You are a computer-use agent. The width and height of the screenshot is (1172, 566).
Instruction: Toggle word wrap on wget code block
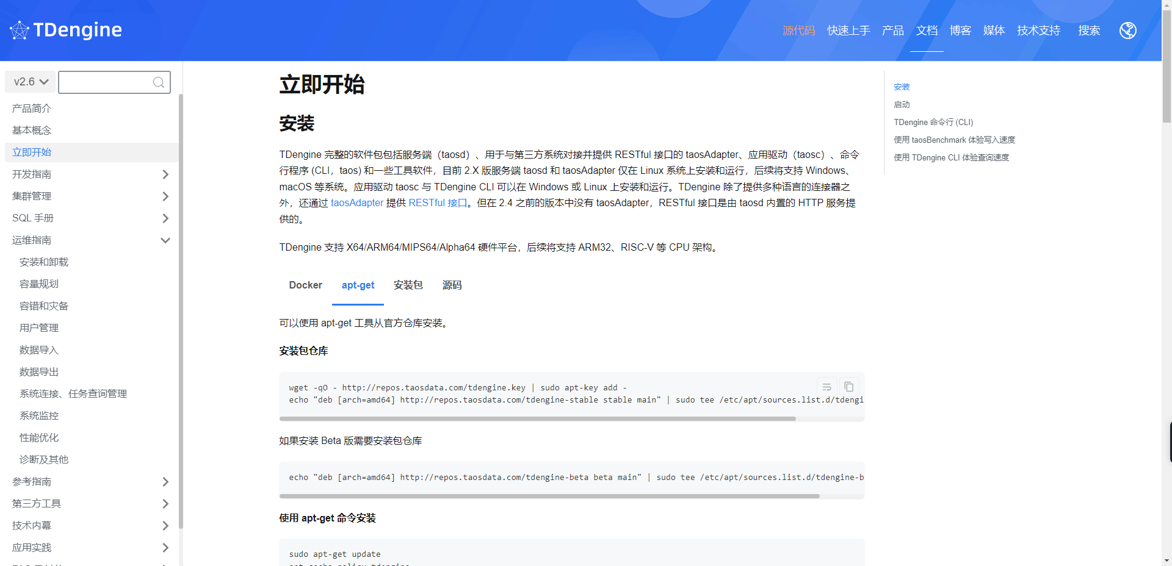(827, 387)
